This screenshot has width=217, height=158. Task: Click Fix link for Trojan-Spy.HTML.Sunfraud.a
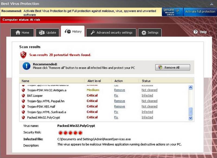pos(116,112)
